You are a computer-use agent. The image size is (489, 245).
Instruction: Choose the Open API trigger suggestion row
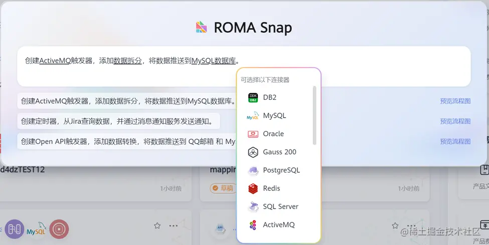[x=127, y=141]
